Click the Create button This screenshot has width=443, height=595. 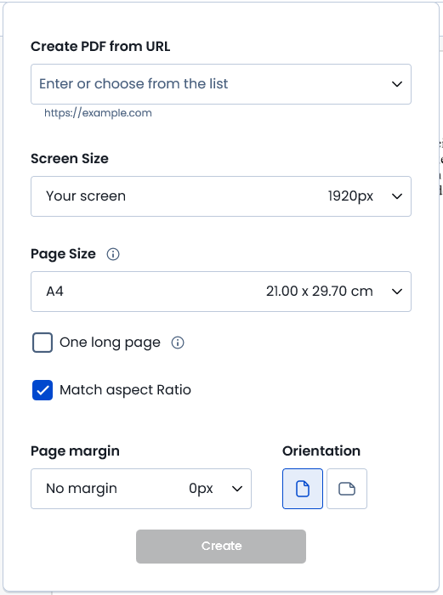point(221,547)
